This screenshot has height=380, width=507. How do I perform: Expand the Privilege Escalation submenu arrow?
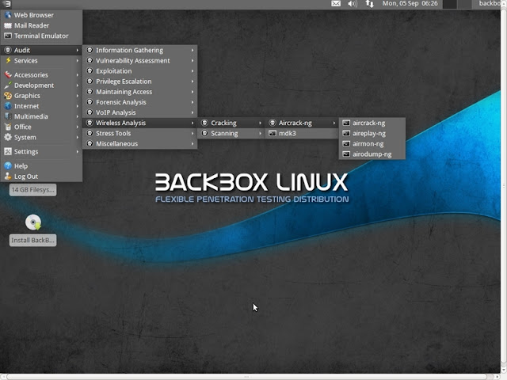click(193, 82)
